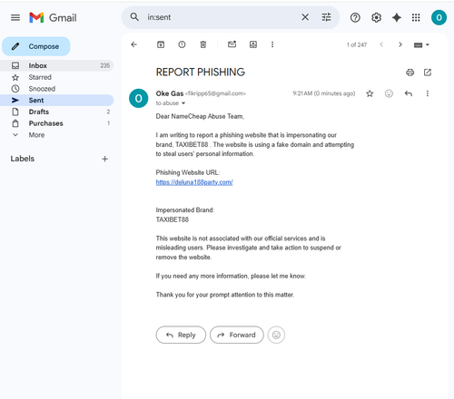Viewport: 454px width, 399px height.
Task: Open the toolbar More options menu
Action: [x=272, y=44]
